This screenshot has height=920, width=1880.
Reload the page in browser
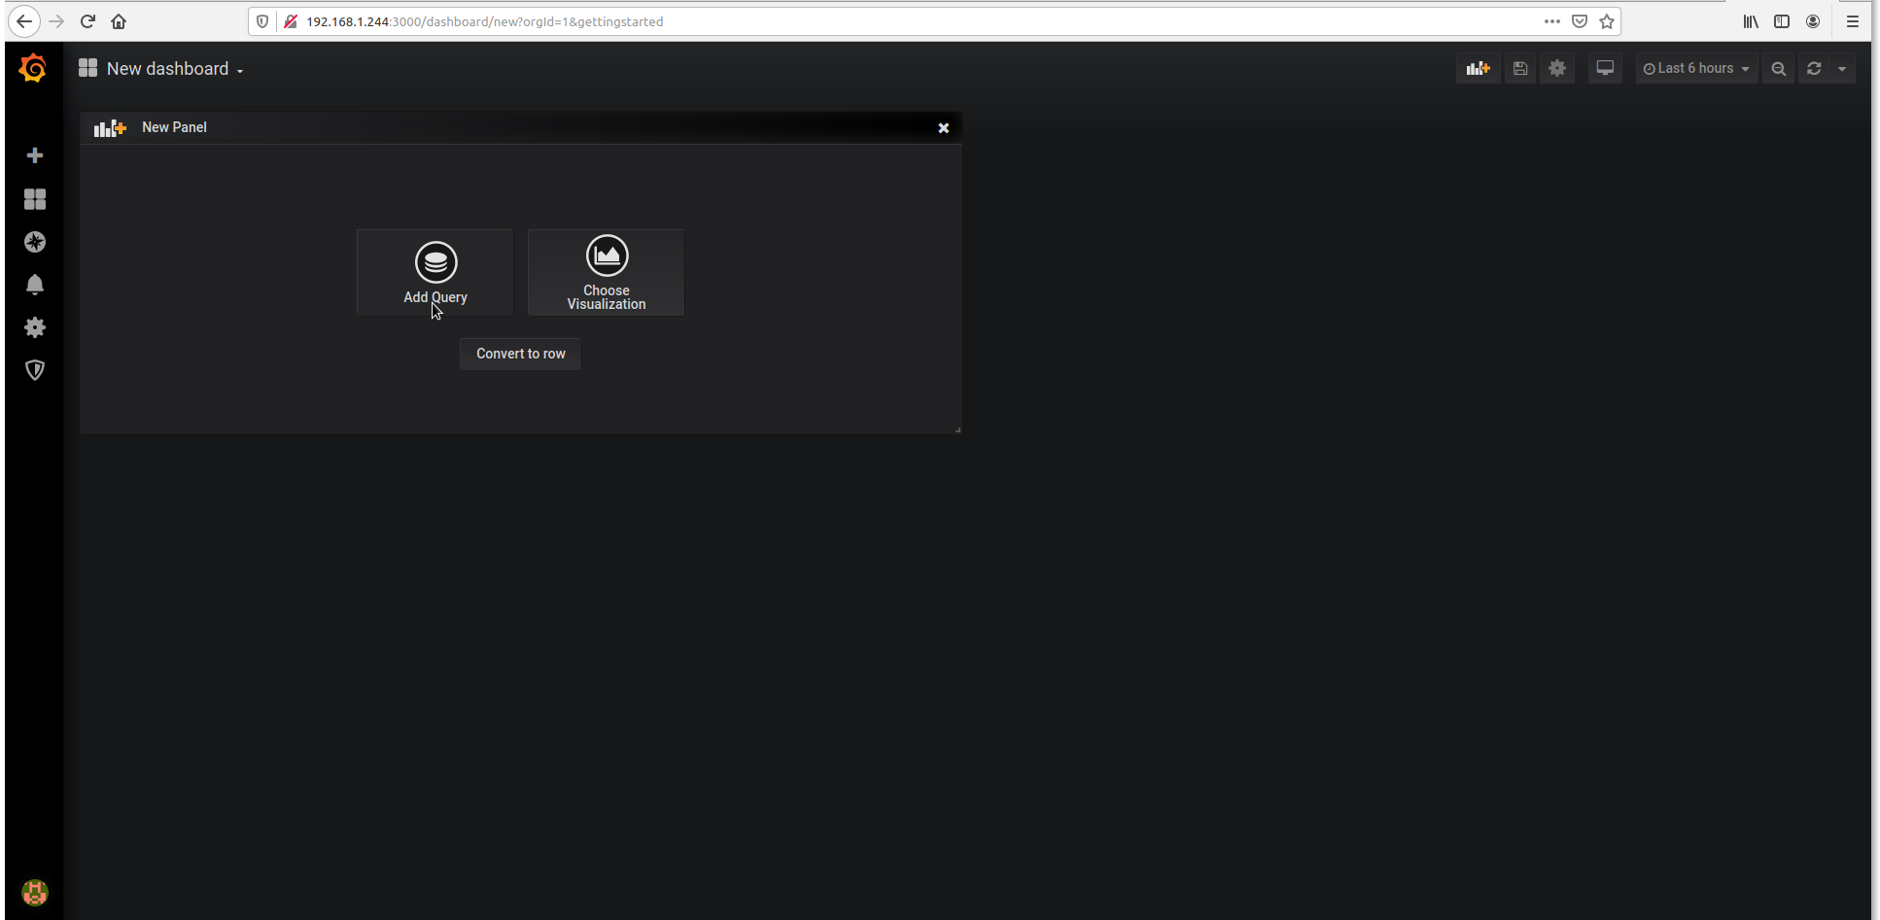(87, 21)
